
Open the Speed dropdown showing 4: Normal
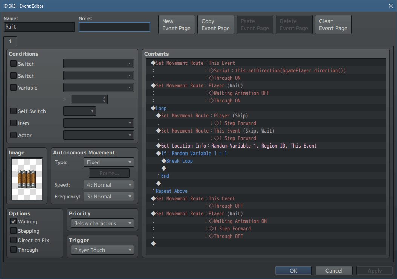click(108, 185)
